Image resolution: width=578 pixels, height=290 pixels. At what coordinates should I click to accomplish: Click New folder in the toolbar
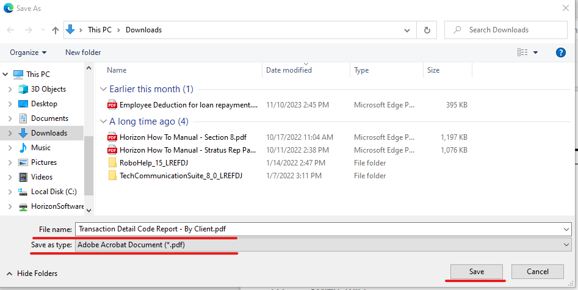[x=83, y=53]
